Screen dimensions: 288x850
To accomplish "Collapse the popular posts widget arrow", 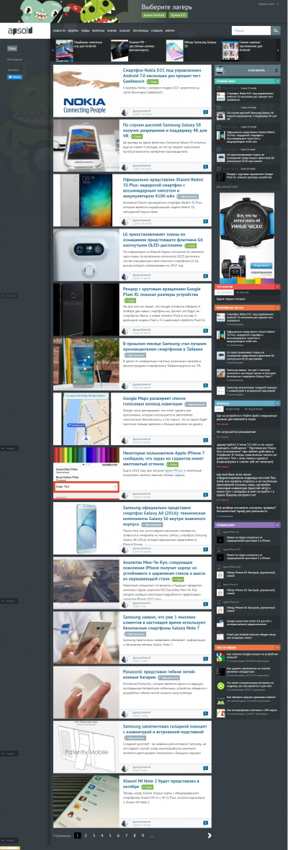I will 278,308.
